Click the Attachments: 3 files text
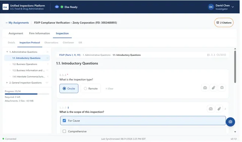Screen dimensions: 242x142 (x=19, y=101)
